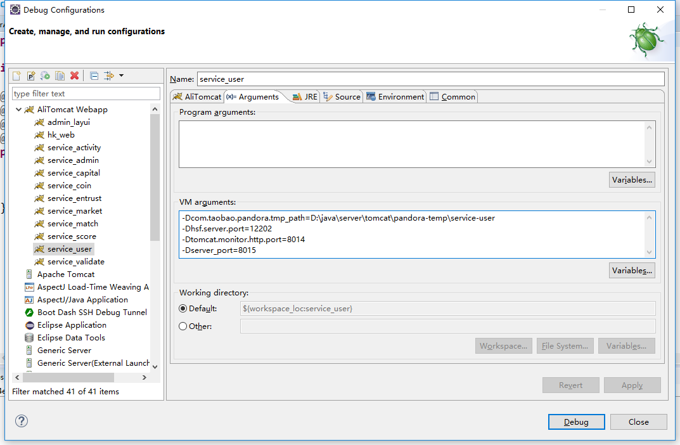The image size is (680, 445).
Task: Select the service_score configuration
Action: (72, 236)
